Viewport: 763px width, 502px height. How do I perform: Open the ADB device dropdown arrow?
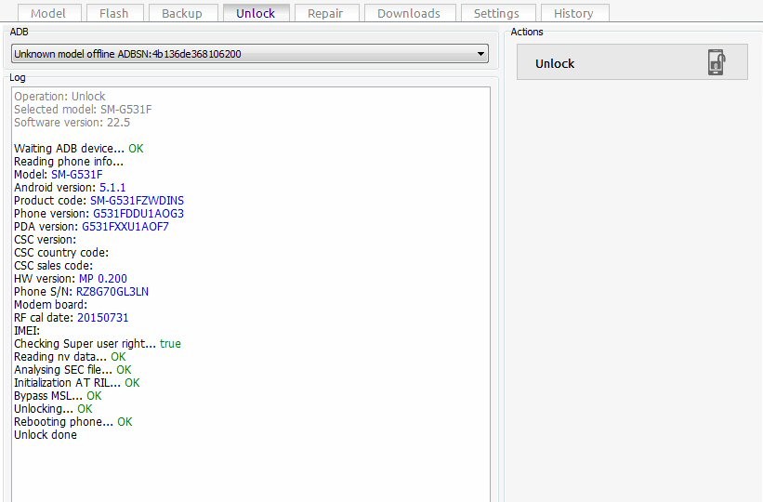[480, 54]
